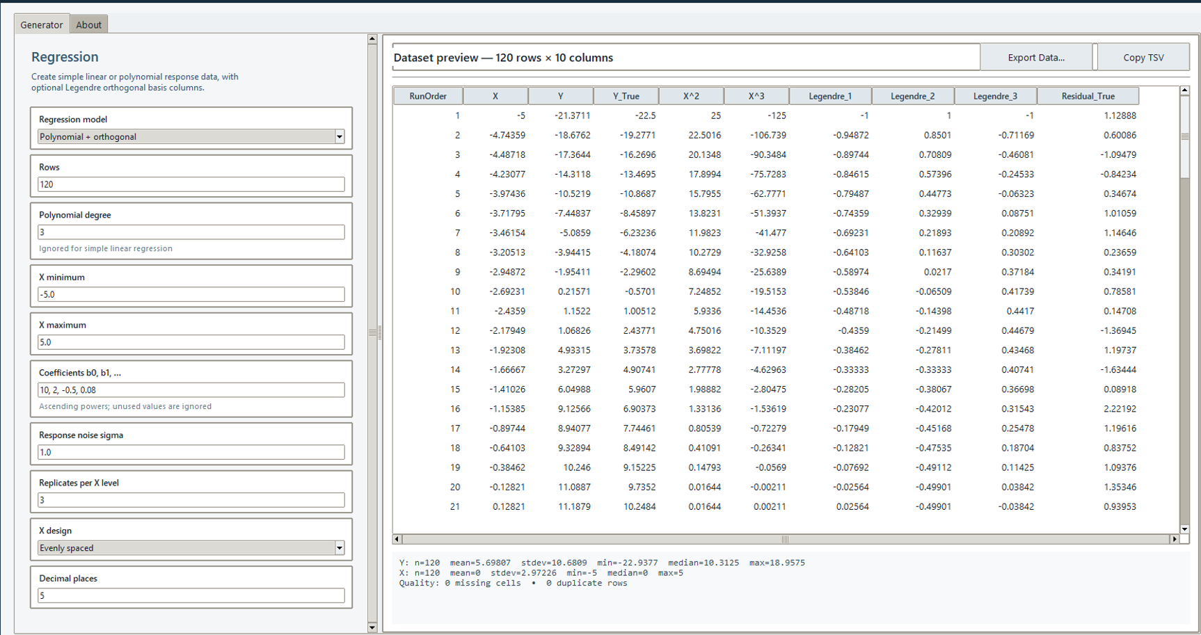Viewport: 1201px width, 635px height.
Task: Edit the Coefficients b0, b1 field
Action: pyautogui.click(x=191, y=390)
